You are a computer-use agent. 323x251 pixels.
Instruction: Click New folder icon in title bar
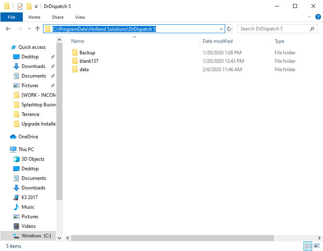pos(29,6)
